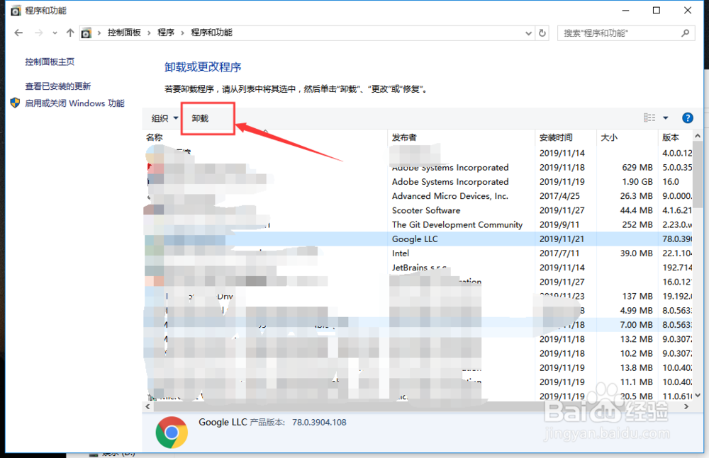Select the 控制面板 breadcrumb item

point(125,33)
